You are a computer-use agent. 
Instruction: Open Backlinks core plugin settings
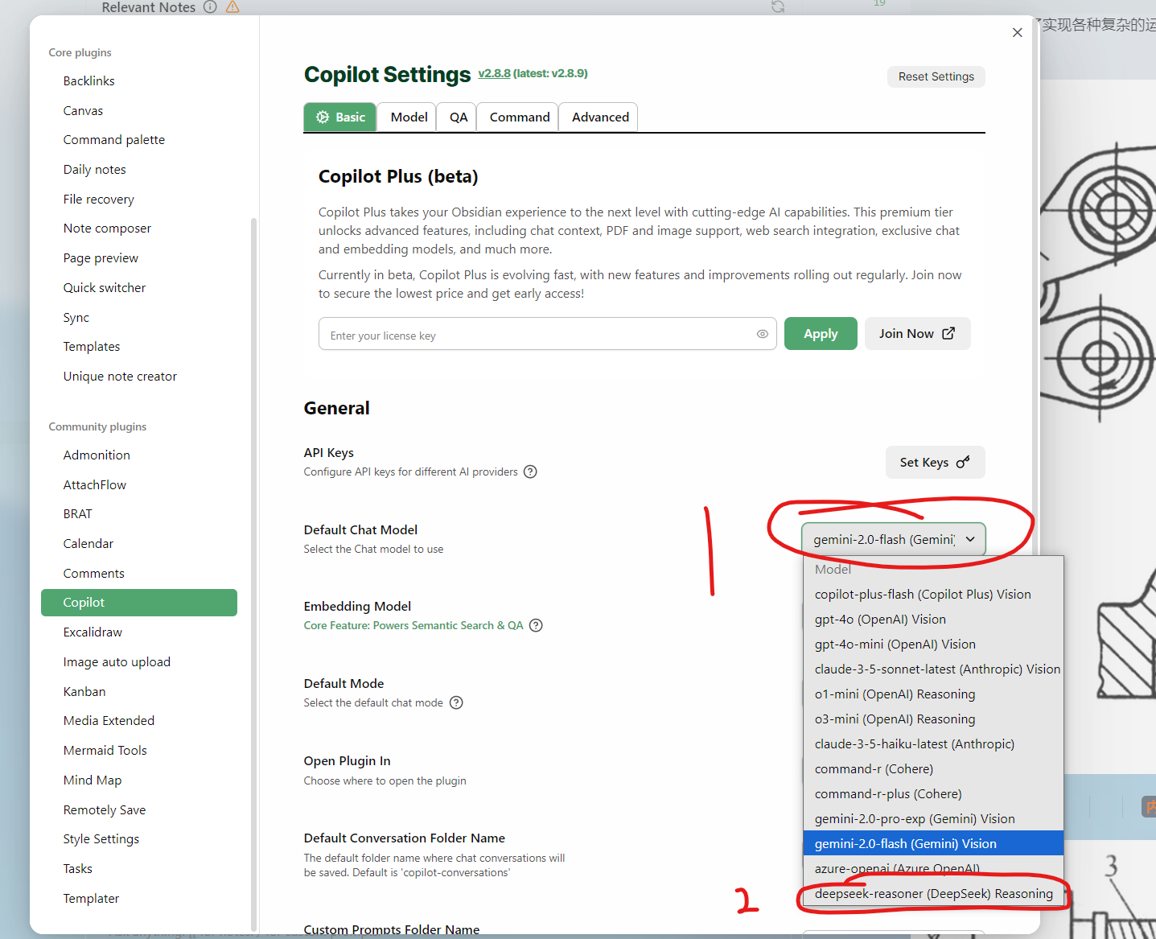[x=139, y=81]
